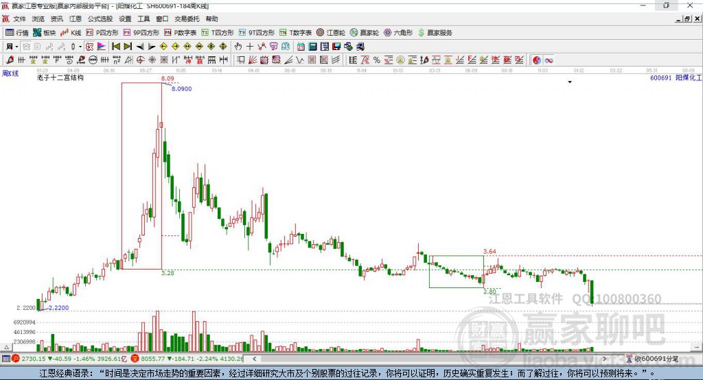703x380 pixels.
Task: Open the 设置 menu
Action: 125,19
